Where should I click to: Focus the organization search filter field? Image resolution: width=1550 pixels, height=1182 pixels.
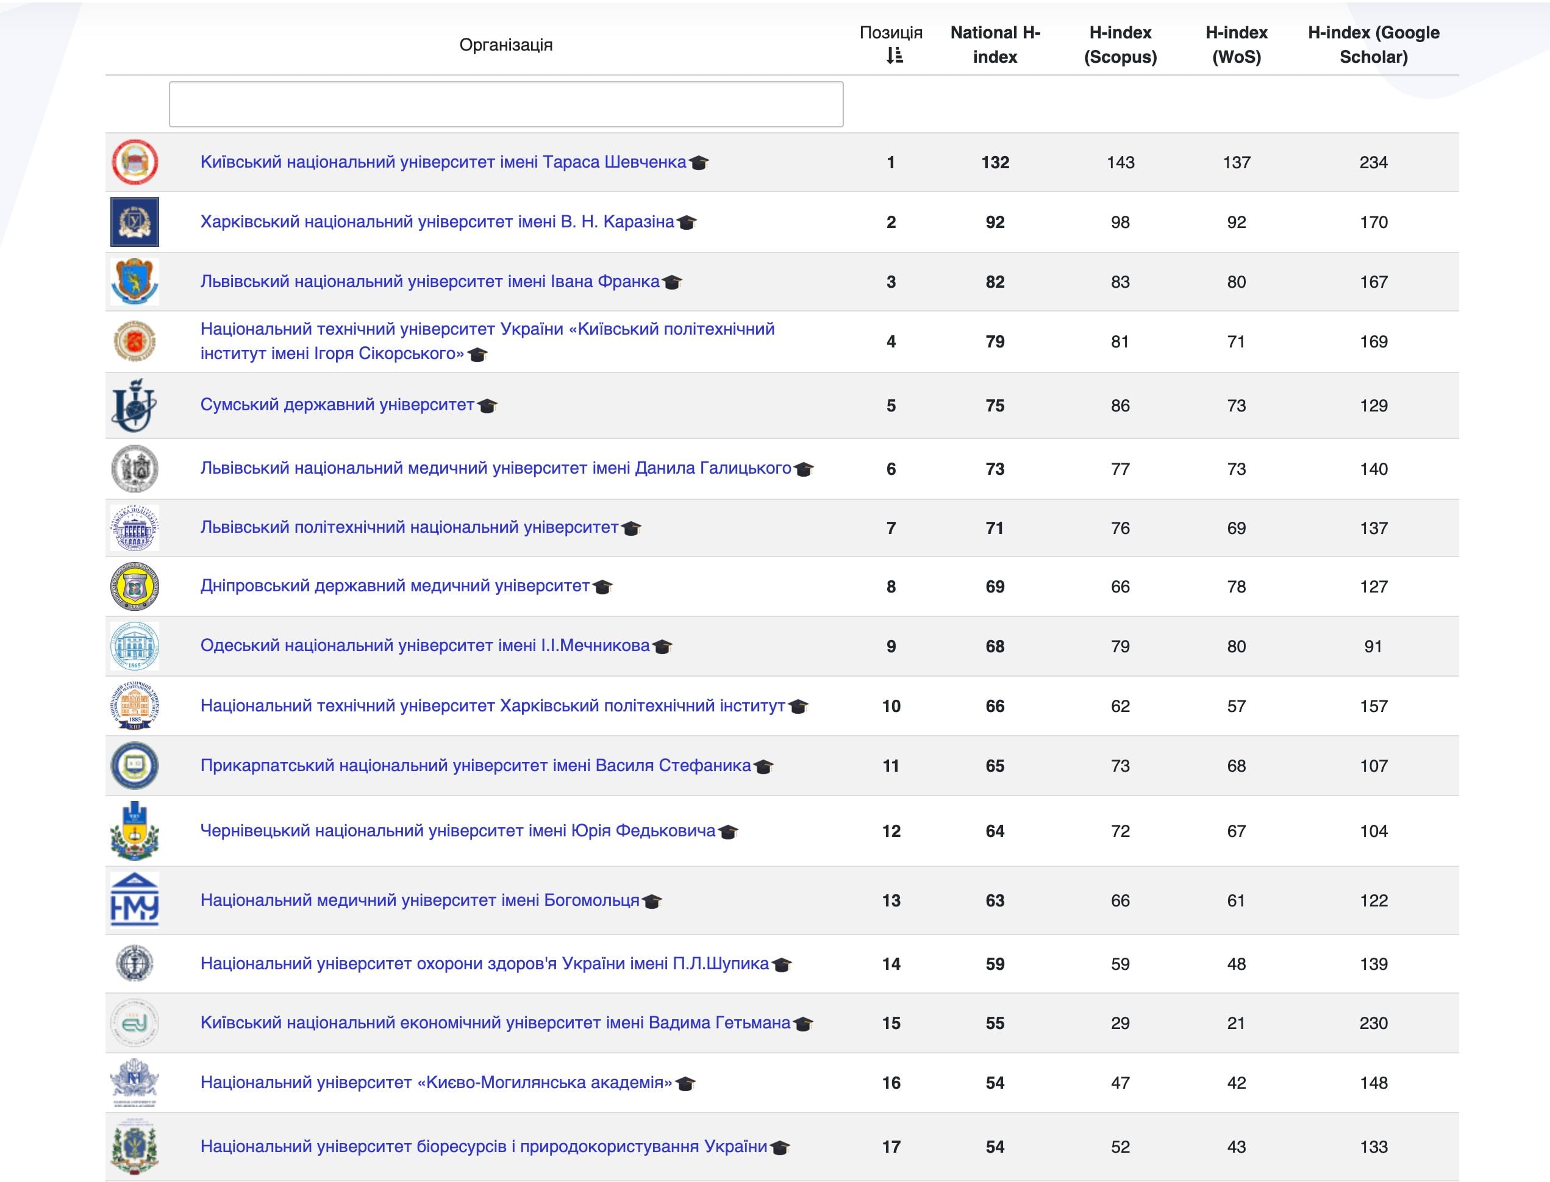[x=506, y=104]
